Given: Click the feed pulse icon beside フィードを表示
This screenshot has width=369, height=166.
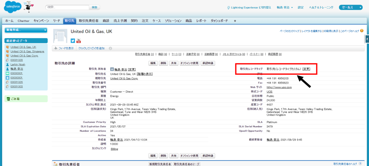Looking at the screenshot, I should (56, 48).
